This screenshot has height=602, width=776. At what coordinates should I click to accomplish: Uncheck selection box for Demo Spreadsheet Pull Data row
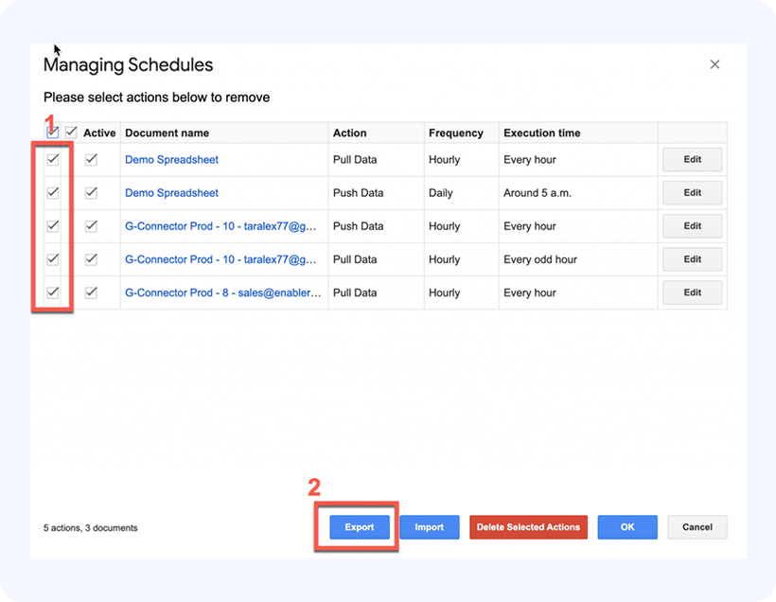coord(53,160)
